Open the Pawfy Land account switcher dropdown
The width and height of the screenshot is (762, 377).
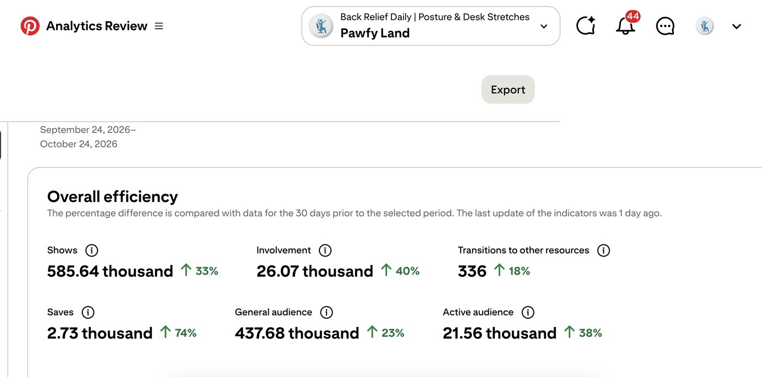coord(431,26)
